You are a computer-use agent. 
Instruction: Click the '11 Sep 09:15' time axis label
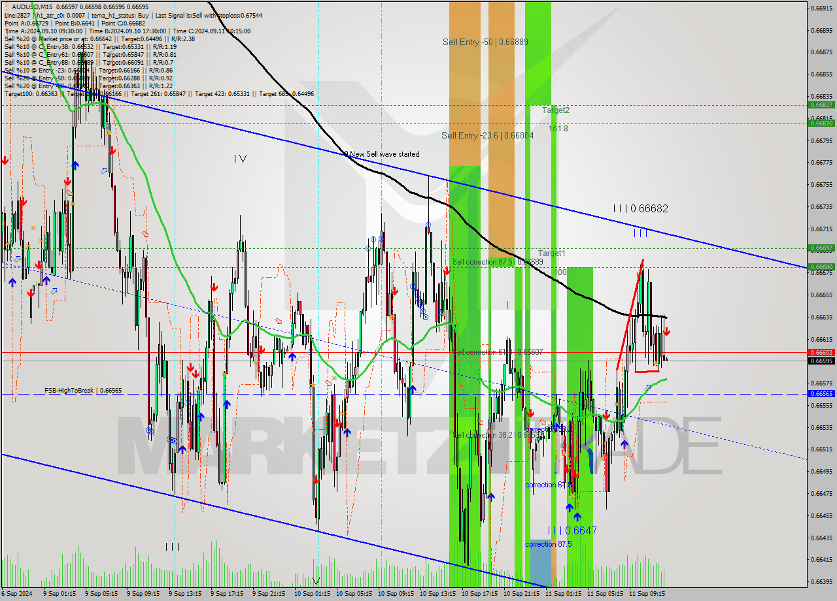click(647, 594)
